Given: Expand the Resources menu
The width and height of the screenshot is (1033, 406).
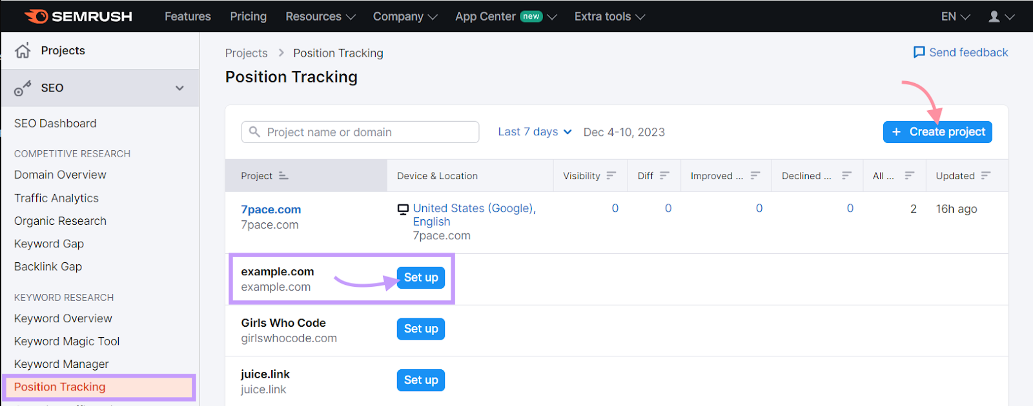Looking at the screenshot, I should (320, 16).
